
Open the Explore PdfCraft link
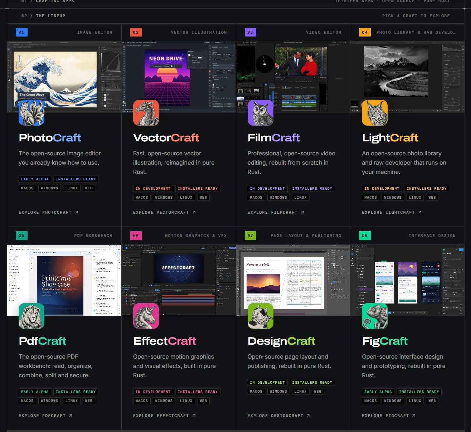pyautogui.click(x=45, y=416)
